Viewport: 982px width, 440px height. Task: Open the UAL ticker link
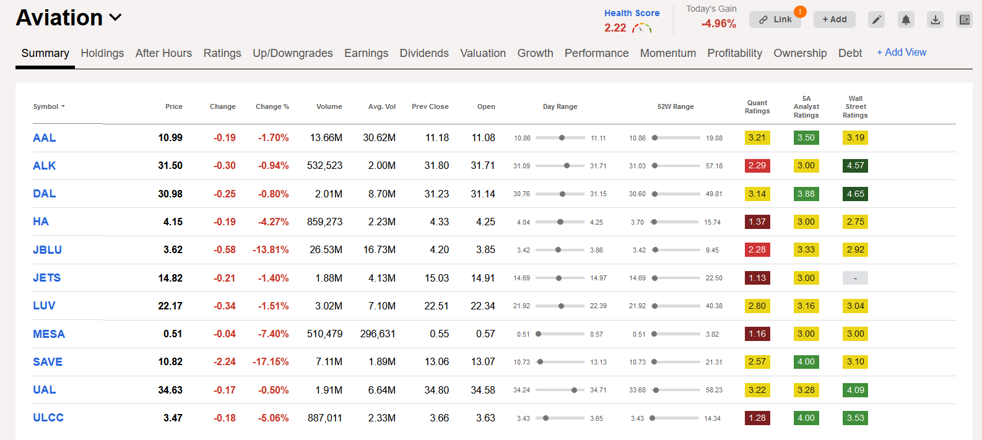pyautogui.click(x=44, y=390)
